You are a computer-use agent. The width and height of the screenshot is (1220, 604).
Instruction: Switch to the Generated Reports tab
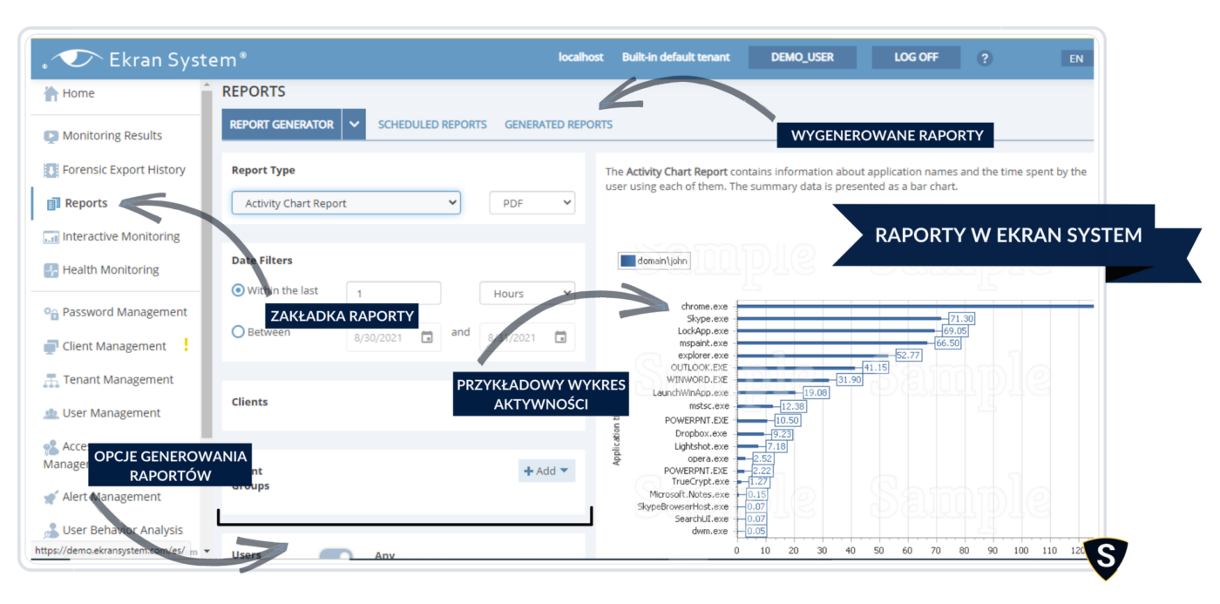click(559, 125)
